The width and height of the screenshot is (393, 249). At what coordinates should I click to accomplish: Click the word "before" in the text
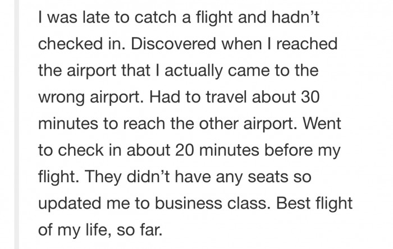(289, 150)
